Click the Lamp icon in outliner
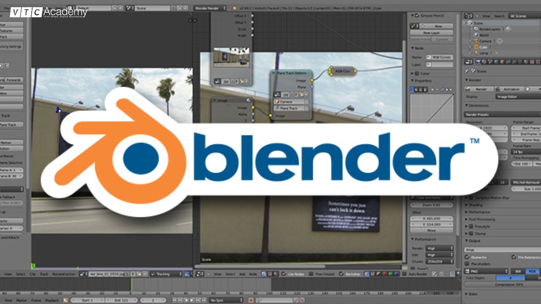The height and width of the screenshot is (304, 541). point(476,53)
